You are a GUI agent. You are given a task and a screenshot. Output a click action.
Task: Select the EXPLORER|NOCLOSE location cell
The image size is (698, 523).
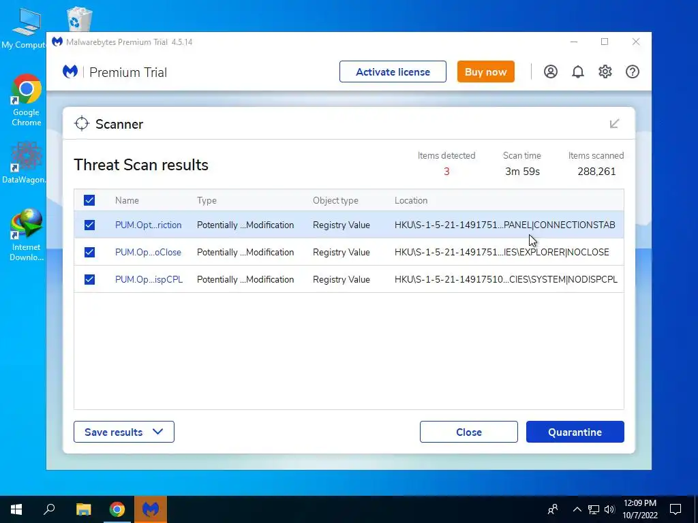502,252
